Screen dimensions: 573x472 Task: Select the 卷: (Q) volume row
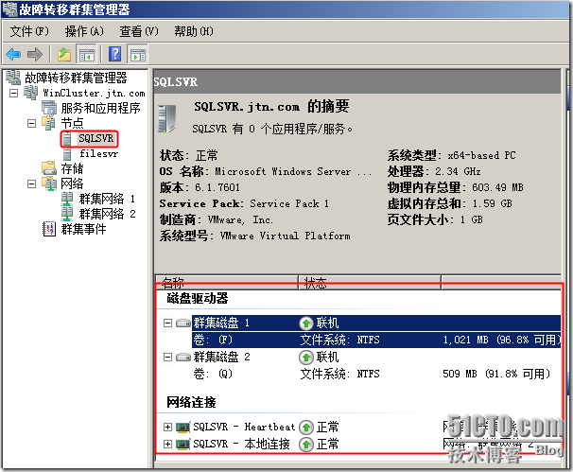pos(376,374)
